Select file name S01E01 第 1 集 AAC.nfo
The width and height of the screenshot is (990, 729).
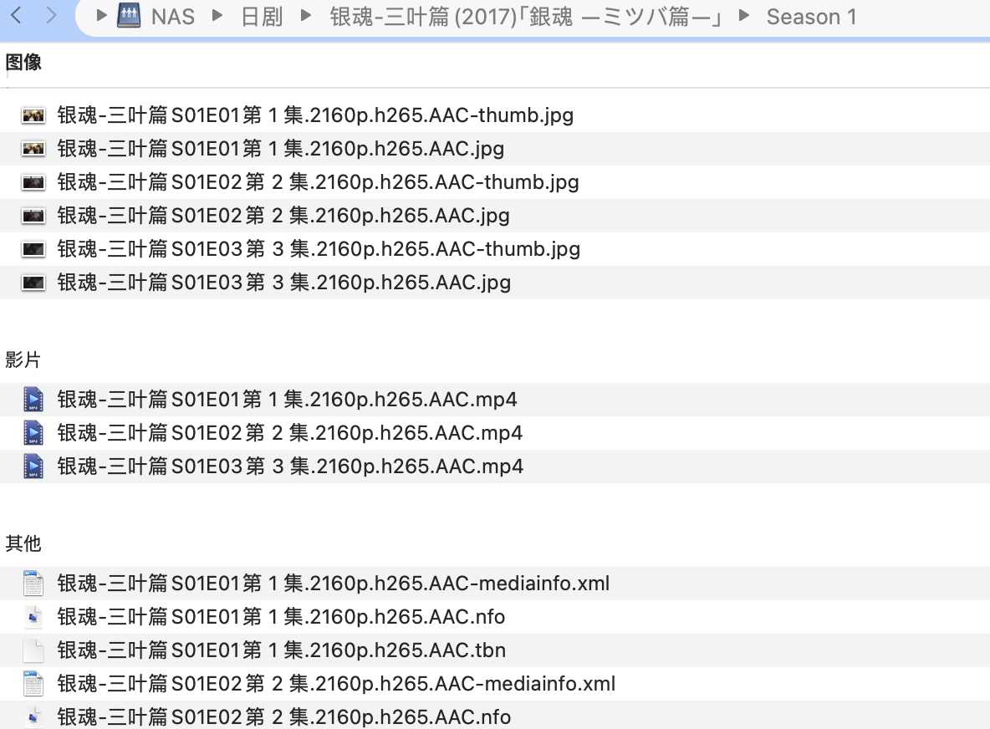(x=281, y=616)
